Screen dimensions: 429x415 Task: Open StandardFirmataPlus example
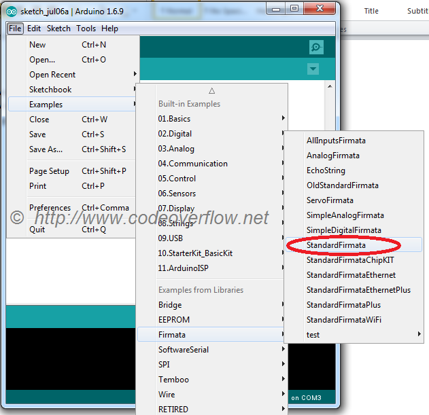click(x=354, y=305)
